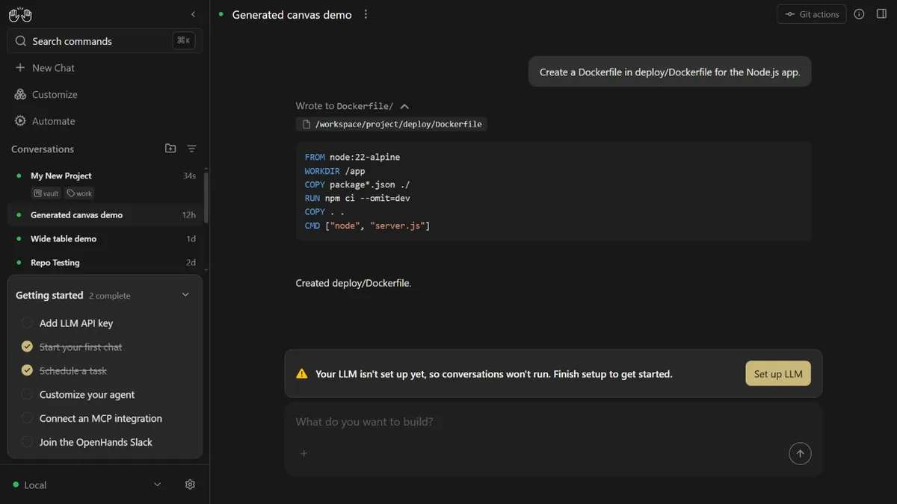Screen dimensions: 897x504
Task: Click the Generated canvas demo header title
Action: [292, 15]
